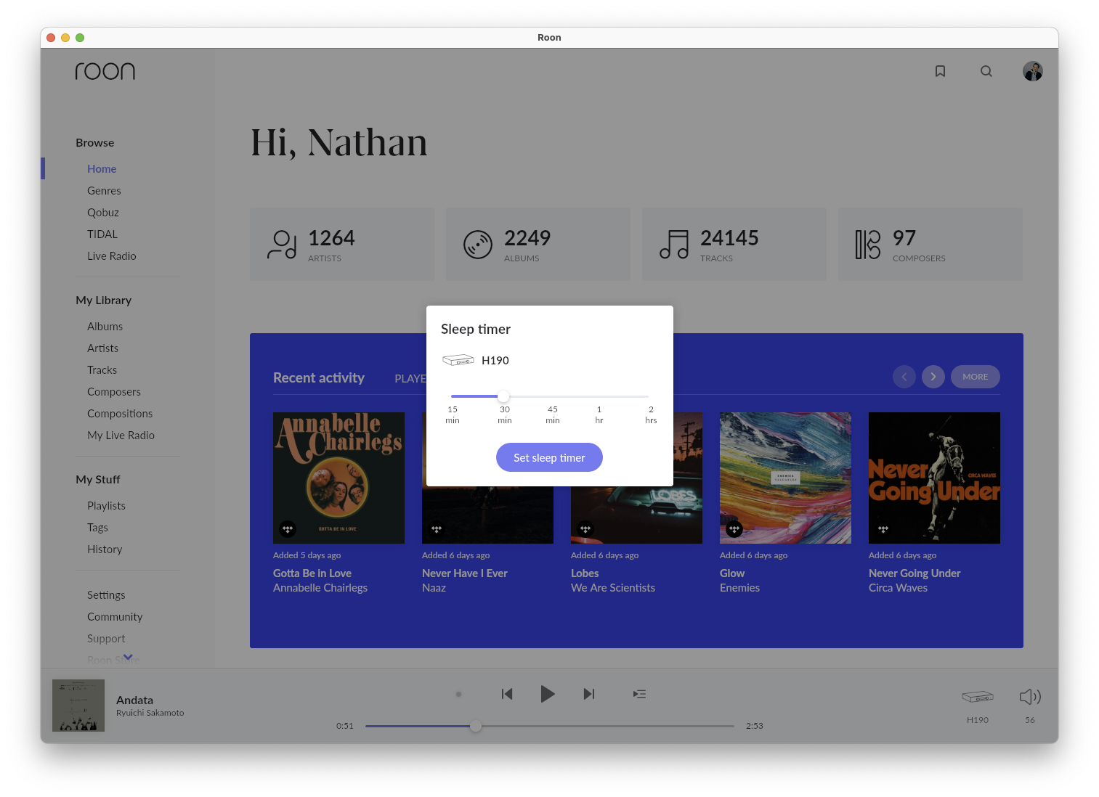Open Tags under My Stuff
The height and width of the screenshot is (797, 1099).
click(97, 527)
